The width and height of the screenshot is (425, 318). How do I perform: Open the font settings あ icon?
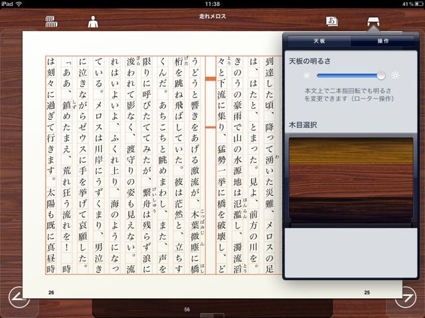332,21
